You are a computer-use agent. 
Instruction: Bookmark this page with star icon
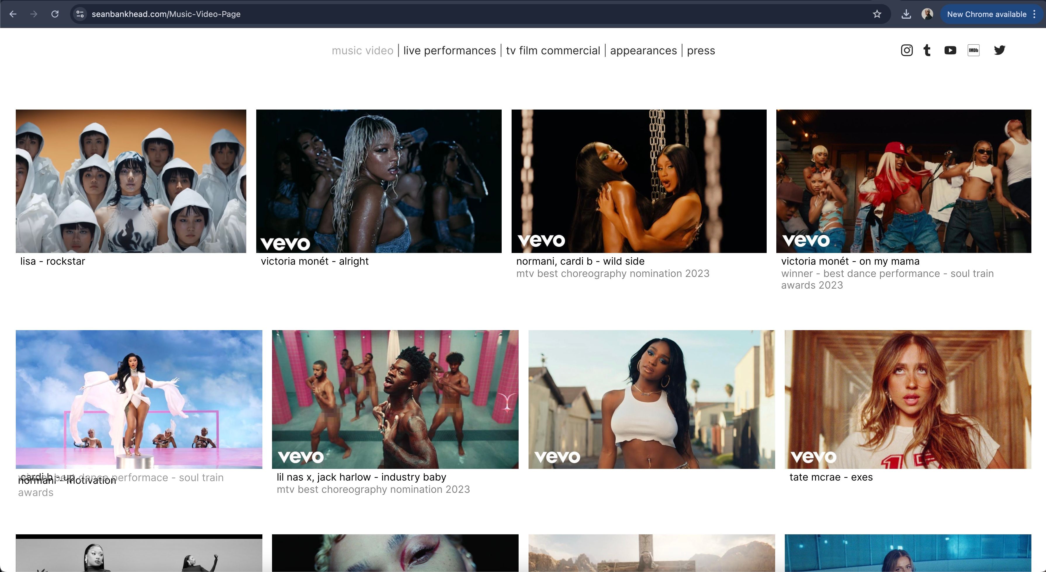[x=877, y=14]
